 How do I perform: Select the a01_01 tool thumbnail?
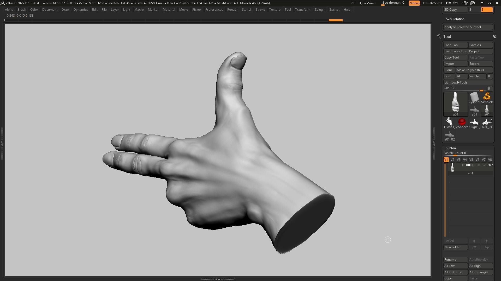487,123
